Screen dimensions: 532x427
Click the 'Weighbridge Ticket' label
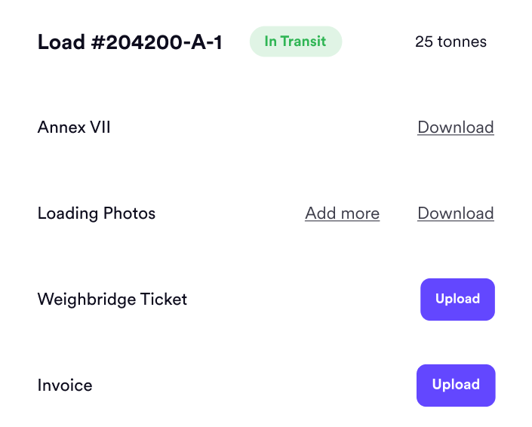click(x=112, y=300)
